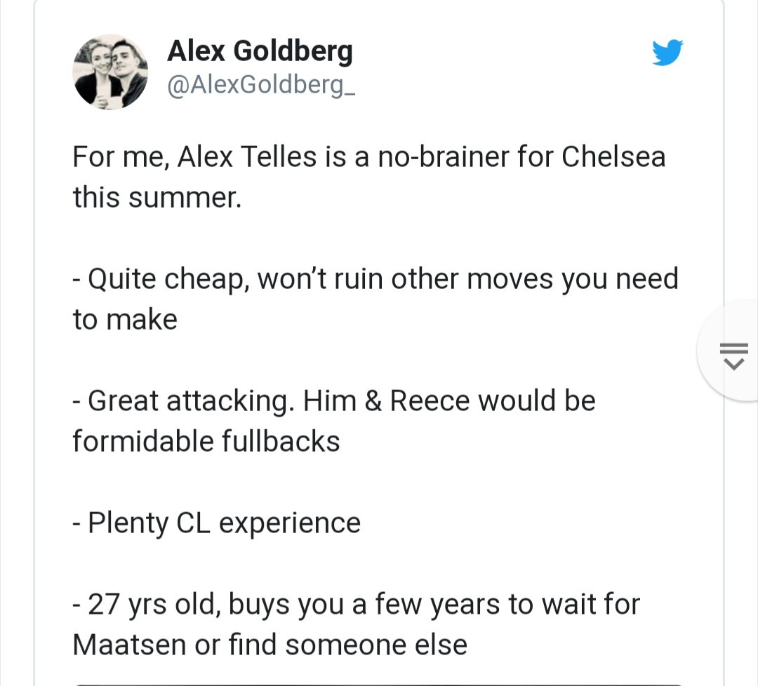Tap the circular avatar beside the username
Image resolution: width=758 pixels, height=686 pixels.
(110, 72)
